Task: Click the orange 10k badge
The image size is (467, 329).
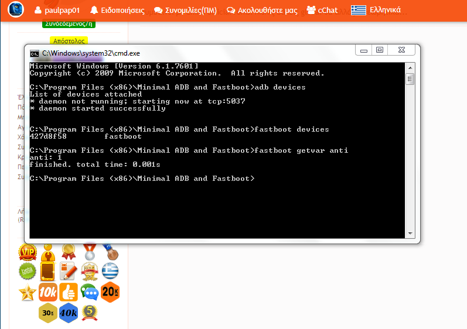Action: (x=47, y=292)
